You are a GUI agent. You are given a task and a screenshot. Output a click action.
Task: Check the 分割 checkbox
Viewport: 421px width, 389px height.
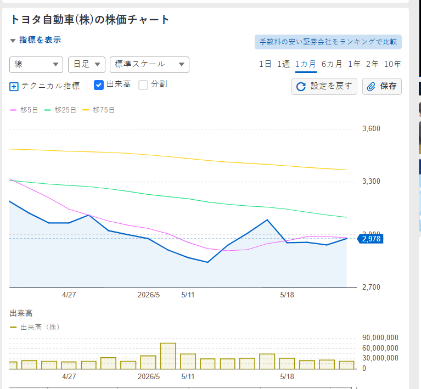143,85
